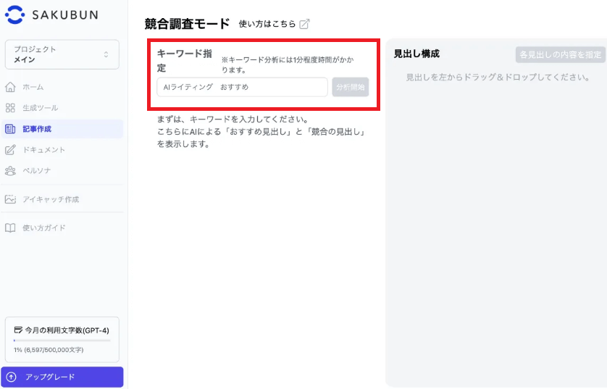Click the up-down chevron on project selector
Image resolution: width=607 pixels, height=389 pixels.
click(x=106, y=54)
